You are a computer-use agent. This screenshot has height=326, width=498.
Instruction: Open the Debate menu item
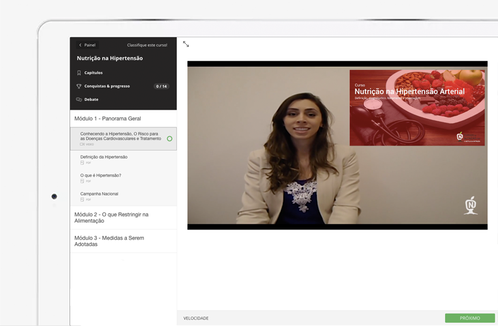coord(91,100)
